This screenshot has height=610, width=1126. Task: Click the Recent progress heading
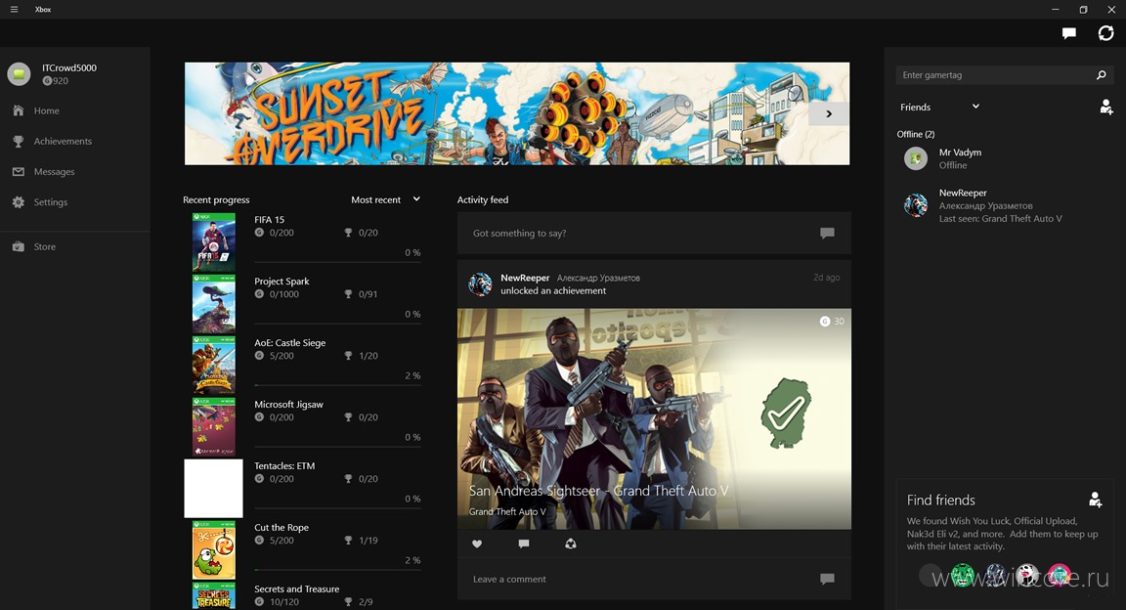coord(216,199)
